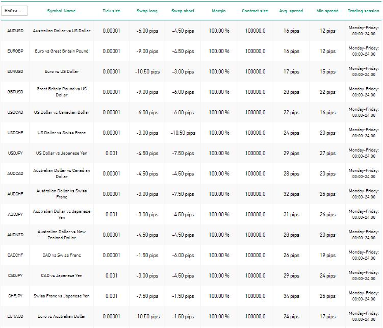This screenshot has width=383, height=328.
Task: Click the EURGBP symbol cell
Action: click(x=15, y=52)
